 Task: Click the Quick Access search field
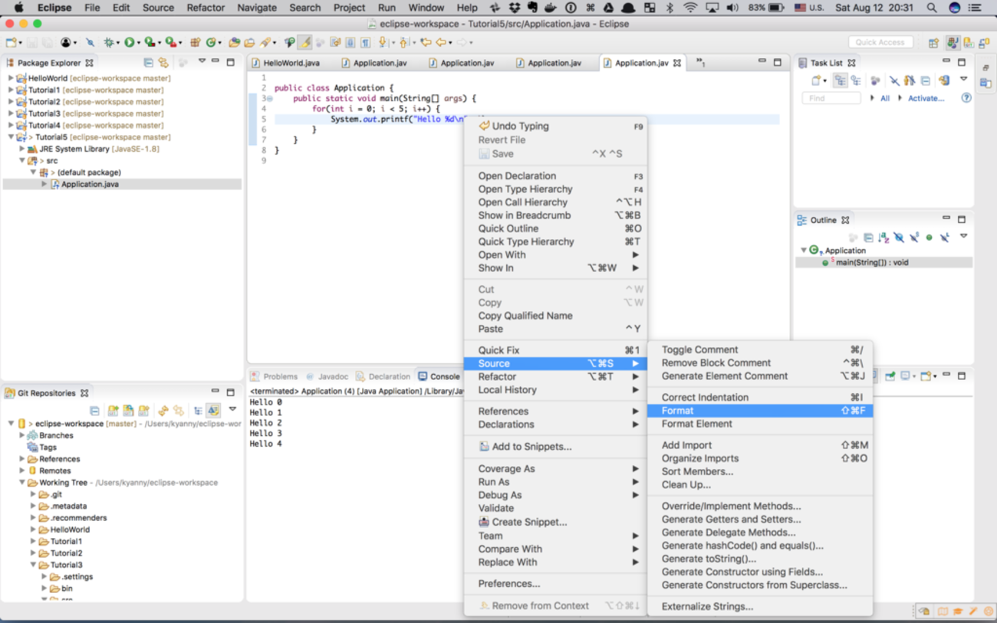(880, 42)
